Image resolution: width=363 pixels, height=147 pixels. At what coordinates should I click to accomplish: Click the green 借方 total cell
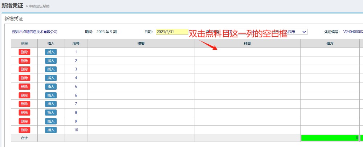click(x=330, y=138)
